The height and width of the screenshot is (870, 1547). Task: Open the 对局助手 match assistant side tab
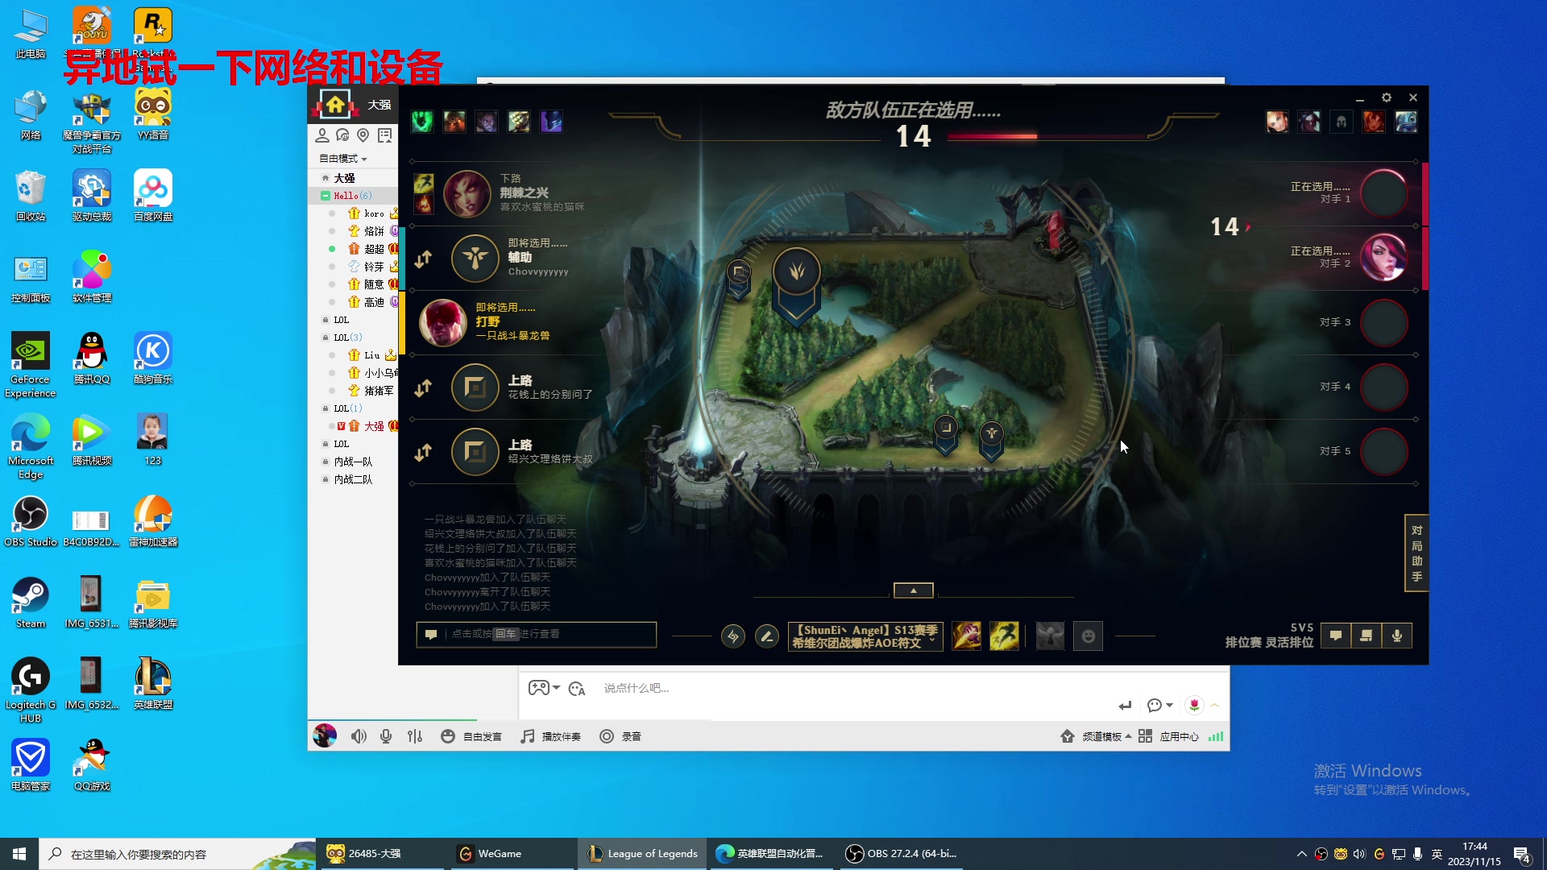coord(1416,553)
